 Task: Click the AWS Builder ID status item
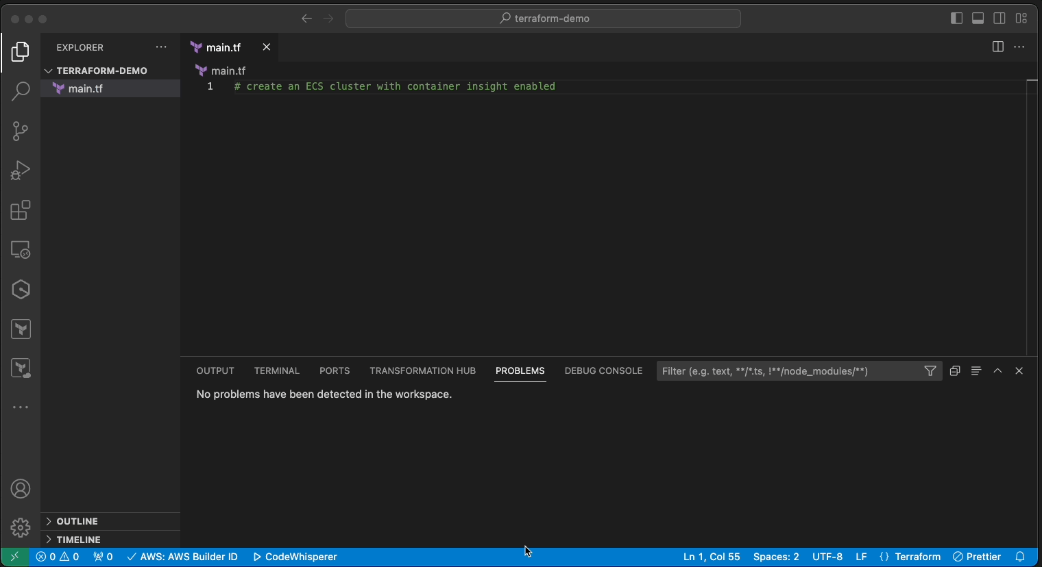pyautogui.click(x=182, y=557)
